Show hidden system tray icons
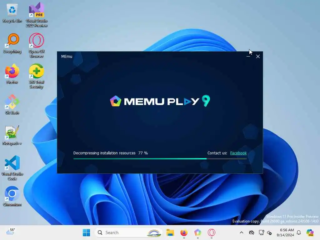Viewport: 320px width, 240px height. [x=242, y=232]
